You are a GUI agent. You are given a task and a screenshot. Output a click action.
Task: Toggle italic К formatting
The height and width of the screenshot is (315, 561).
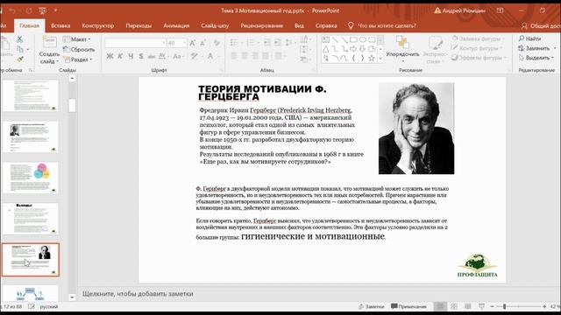tap(121, 56)
